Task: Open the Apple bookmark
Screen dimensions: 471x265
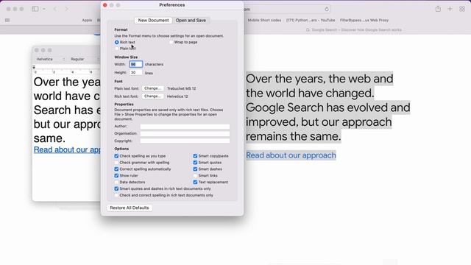Action: [x=87, y=20]
